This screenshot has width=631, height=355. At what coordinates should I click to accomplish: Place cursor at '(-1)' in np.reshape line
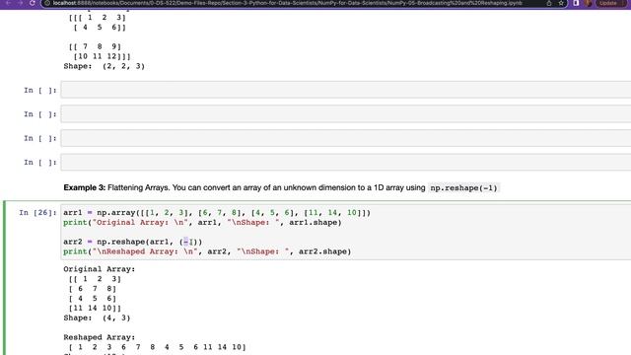pos(188,242)
